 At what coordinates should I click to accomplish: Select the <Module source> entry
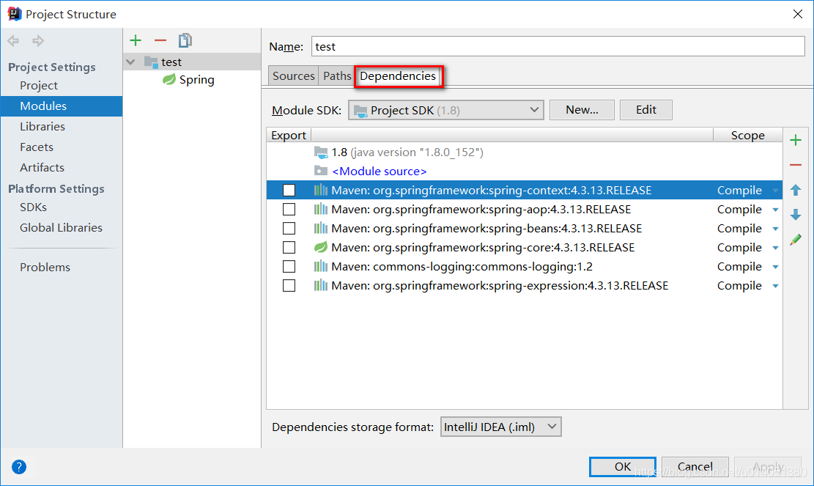pos(380,171)
